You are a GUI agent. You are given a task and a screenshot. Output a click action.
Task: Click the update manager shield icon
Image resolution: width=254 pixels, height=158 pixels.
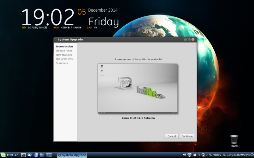point(189,155)
